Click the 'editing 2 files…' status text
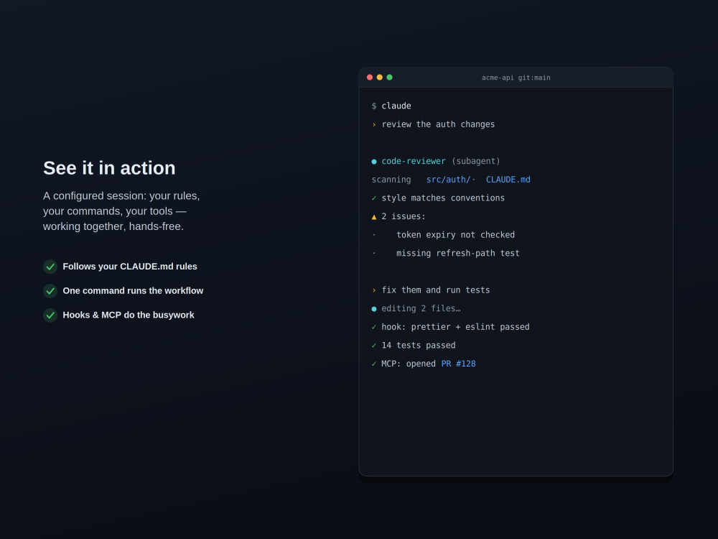Screen dimensions: 718x539 (x=421, y=308)
